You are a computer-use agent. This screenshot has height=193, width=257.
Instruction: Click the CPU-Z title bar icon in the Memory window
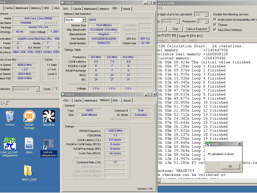(x=63, y=94)
